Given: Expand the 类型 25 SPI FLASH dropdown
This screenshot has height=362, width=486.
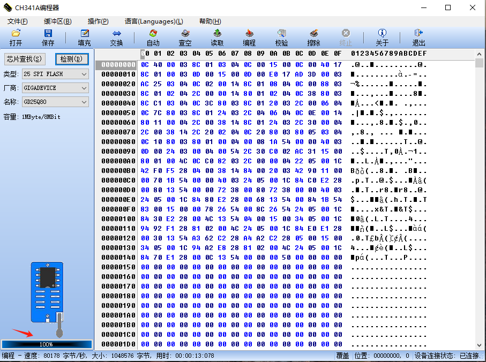Looking at the screenshot, I should pyautogui.click(x=84, y=74).
